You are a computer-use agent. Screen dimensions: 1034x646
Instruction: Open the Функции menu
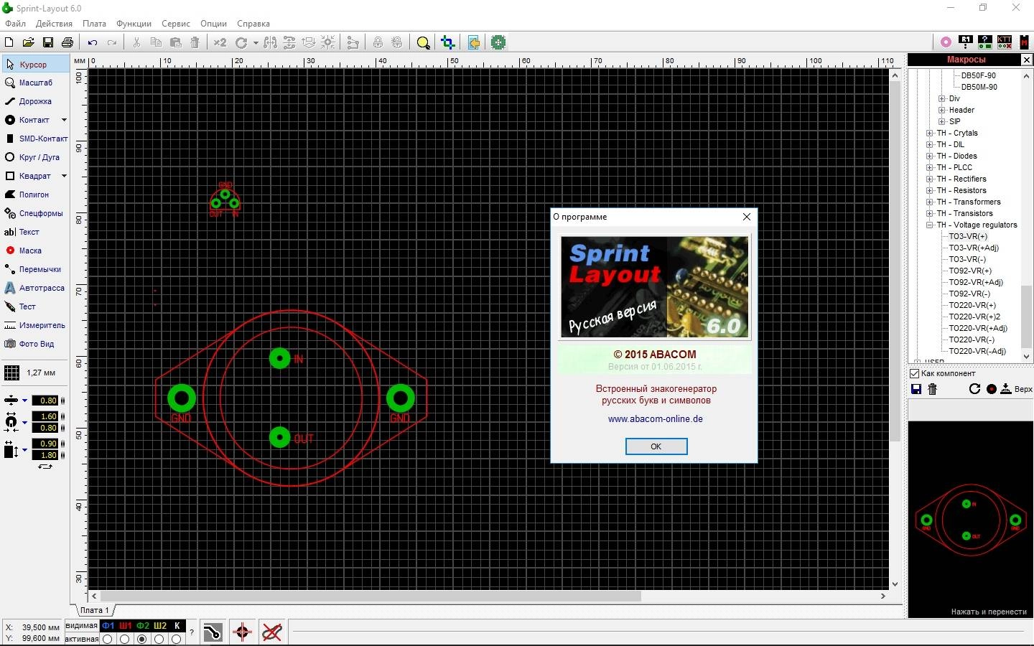pos(134,24)
